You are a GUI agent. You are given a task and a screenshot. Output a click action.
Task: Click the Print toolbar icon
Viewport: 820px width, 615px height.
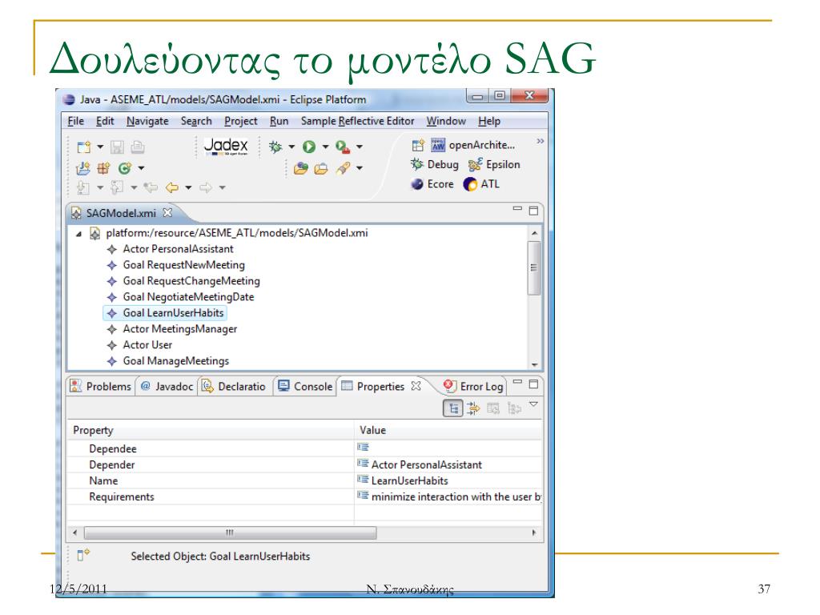[x=138, y=147]
